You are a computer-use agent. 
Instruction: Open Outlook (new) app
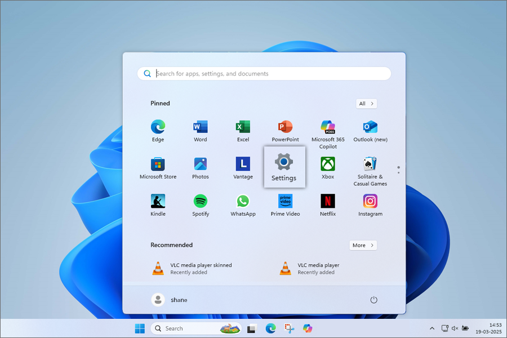point(370,127)
